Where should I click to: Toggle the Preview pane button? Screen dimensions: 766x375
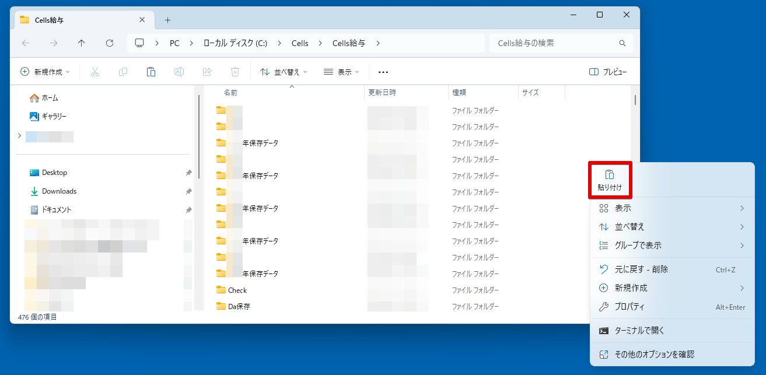(608, 72)
